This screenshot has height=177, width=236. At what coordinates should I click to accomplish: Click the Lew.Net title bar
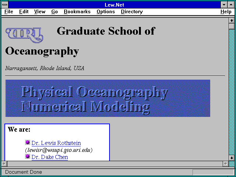tap(114, 5)
